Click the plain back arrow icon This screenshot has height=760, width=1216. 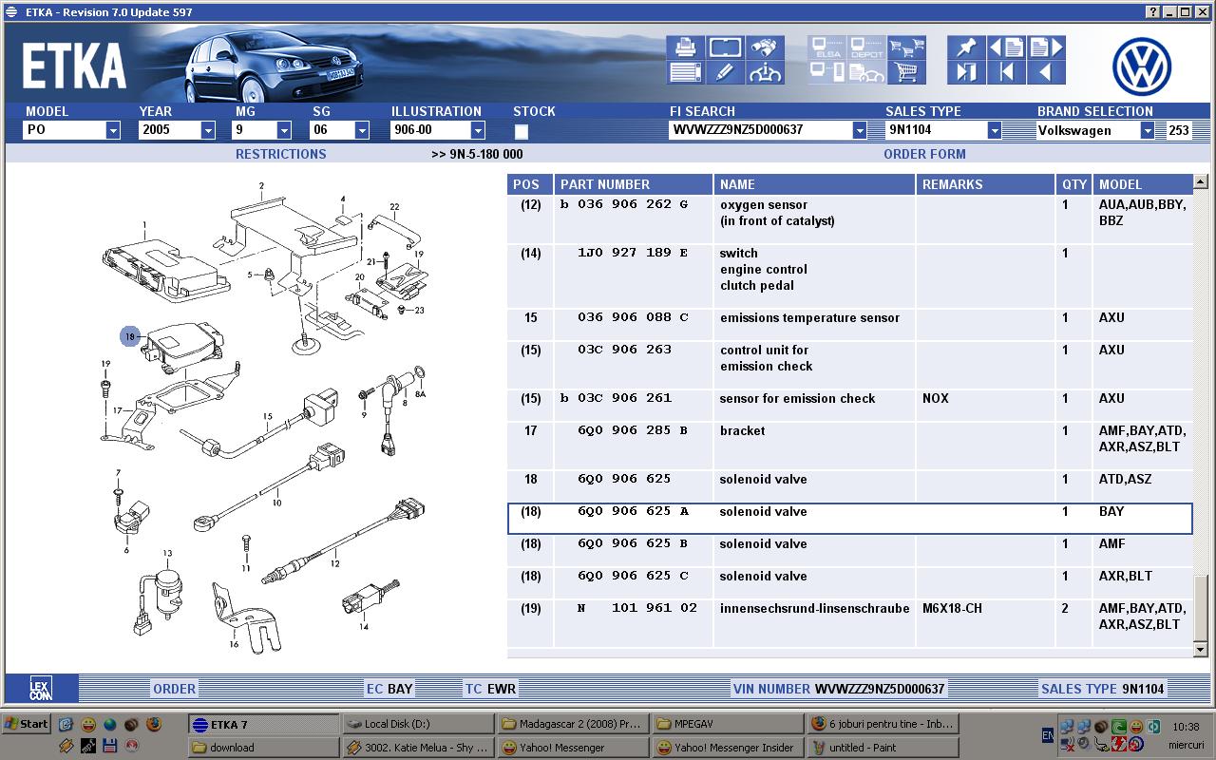click(1046, 72)
